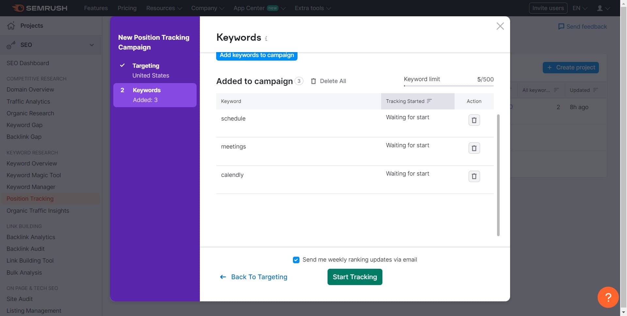Click Delete All to clear added keywords

pos(333,81)
